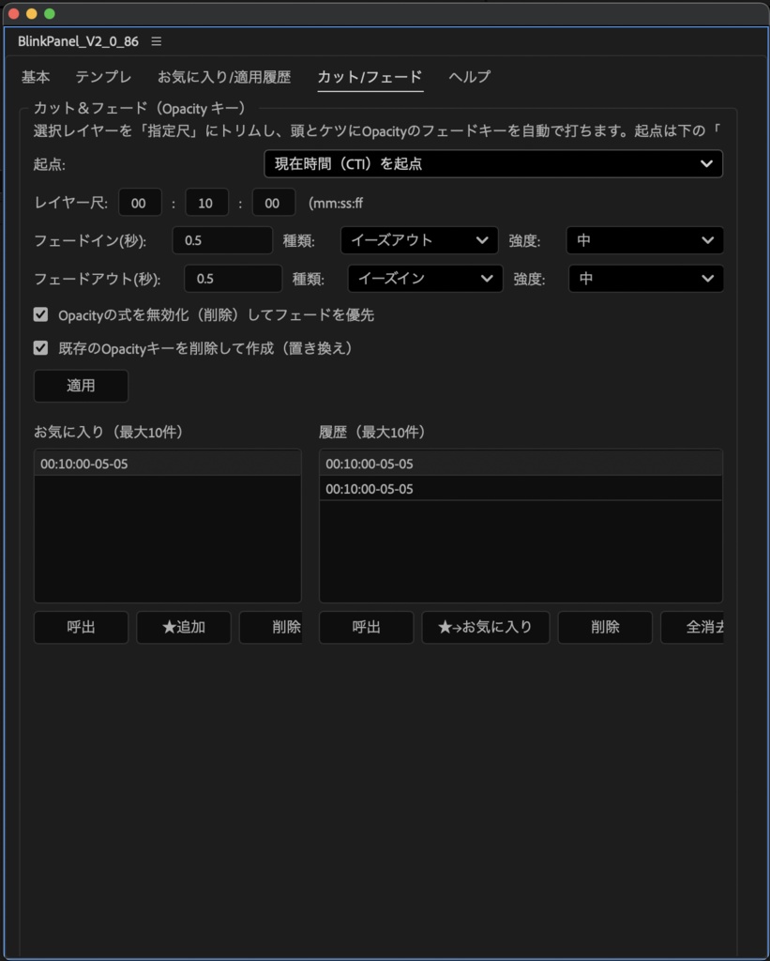Click the フェードイン(秒) input showing 0.5

[x=221, y=240]
